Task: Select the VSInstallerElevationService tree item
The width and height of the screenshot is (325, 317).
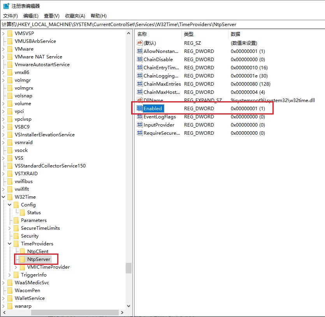Action: (x=44, y=135)
